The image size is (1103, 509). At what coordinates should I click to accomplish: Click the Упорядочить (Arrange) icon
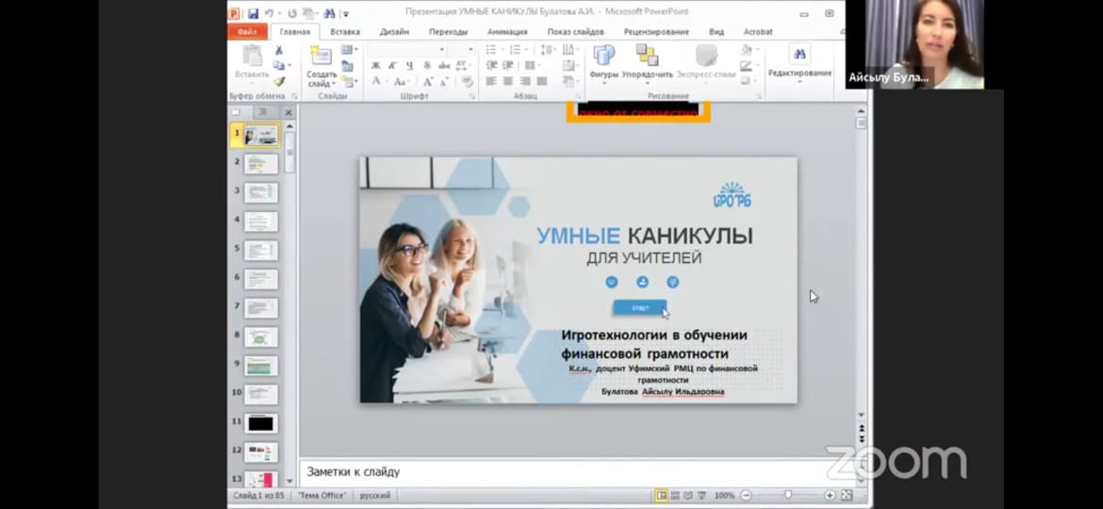[647, 60]
